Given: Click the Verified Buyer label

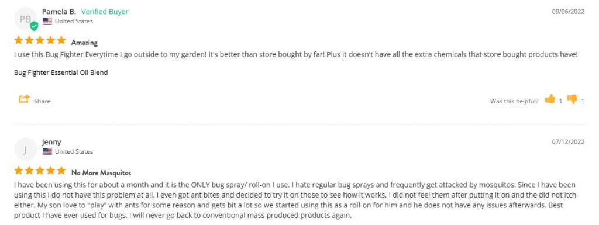Looking at the screenshot, I should point(105,12).
